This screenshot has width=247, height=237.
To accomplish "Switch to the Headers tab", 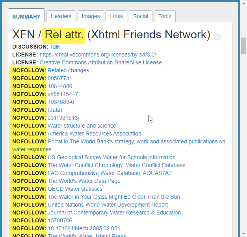I will coord(61,16).
